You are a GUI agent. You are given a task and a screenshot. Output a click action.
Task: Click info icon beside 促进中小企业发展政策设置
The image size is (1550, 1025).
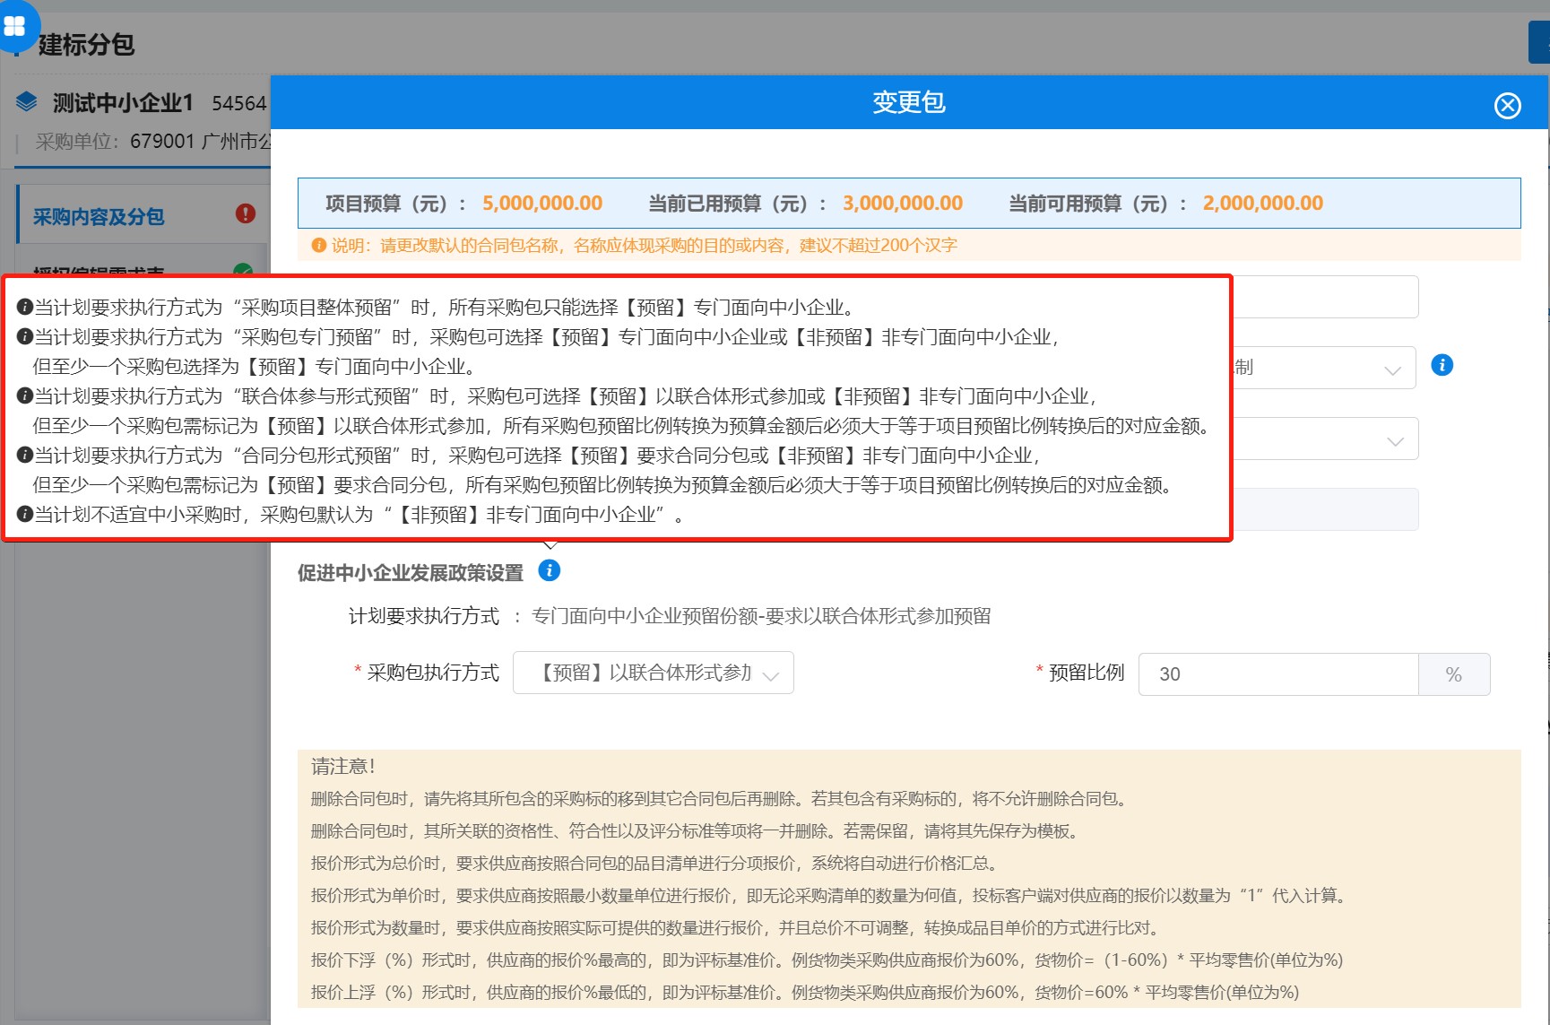pyautogui.click(x=549, y=570)
